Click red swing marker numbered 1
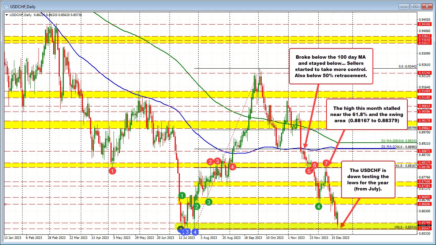436x245 pixels. (113, 171)
